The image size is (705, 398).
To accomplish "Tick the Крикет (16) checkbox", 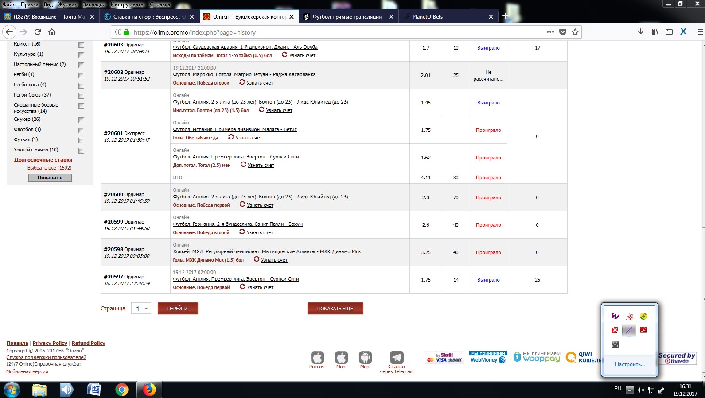I will tap(81, 45).
